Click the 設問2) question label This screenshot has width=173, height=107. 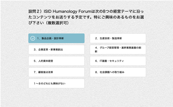point(35,11)
